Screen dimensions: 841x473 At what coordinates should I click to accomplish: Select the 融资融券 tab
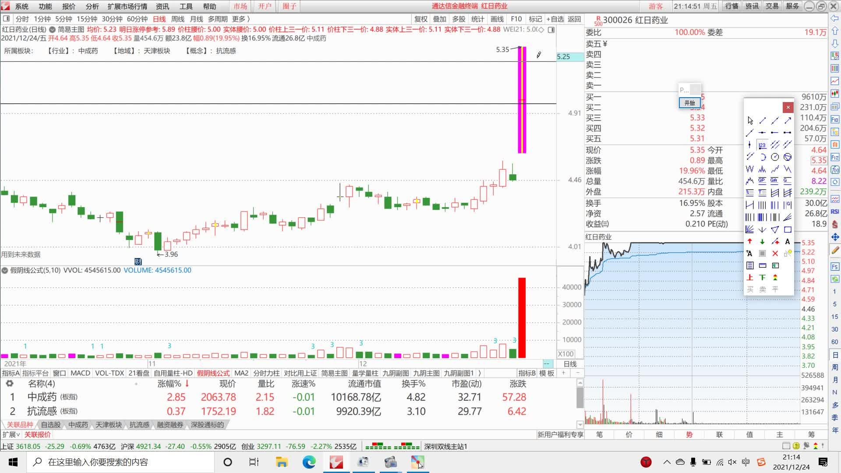pyautogui.click(x=170, y=424)
